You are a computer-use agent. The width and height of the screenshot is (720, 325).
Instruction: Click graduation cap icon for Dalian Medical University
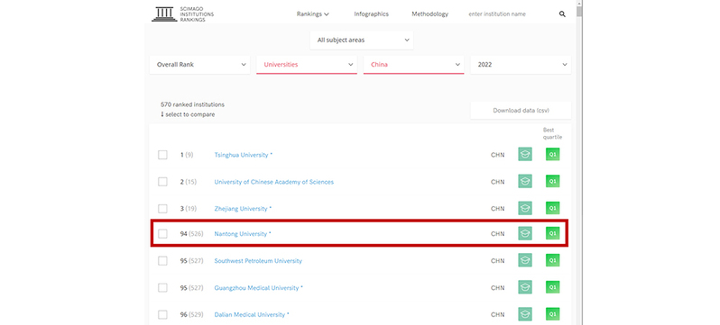(525, 314)
